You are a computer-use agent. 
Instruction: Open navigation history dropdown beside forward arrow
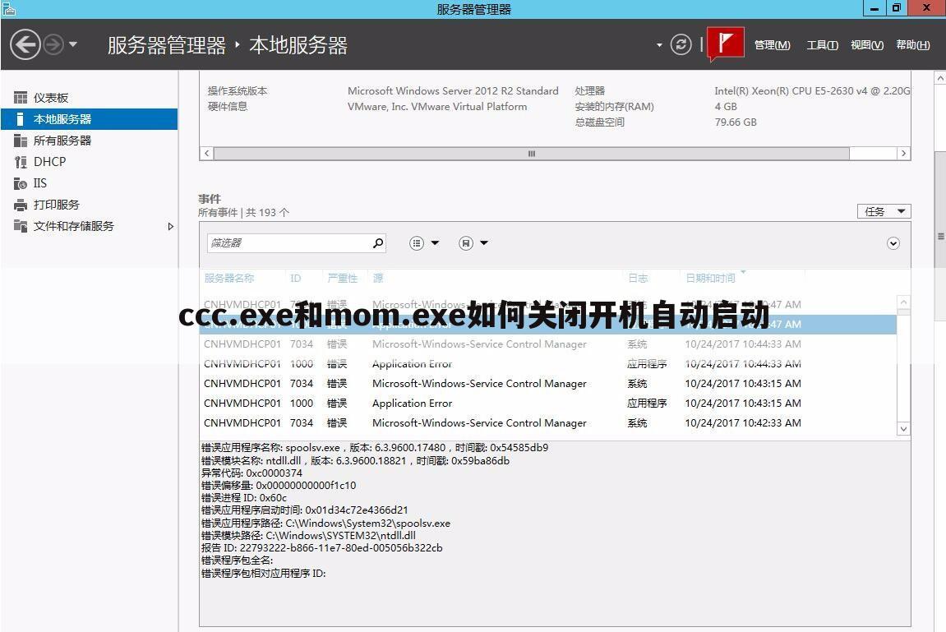click(x=73, y=44)
